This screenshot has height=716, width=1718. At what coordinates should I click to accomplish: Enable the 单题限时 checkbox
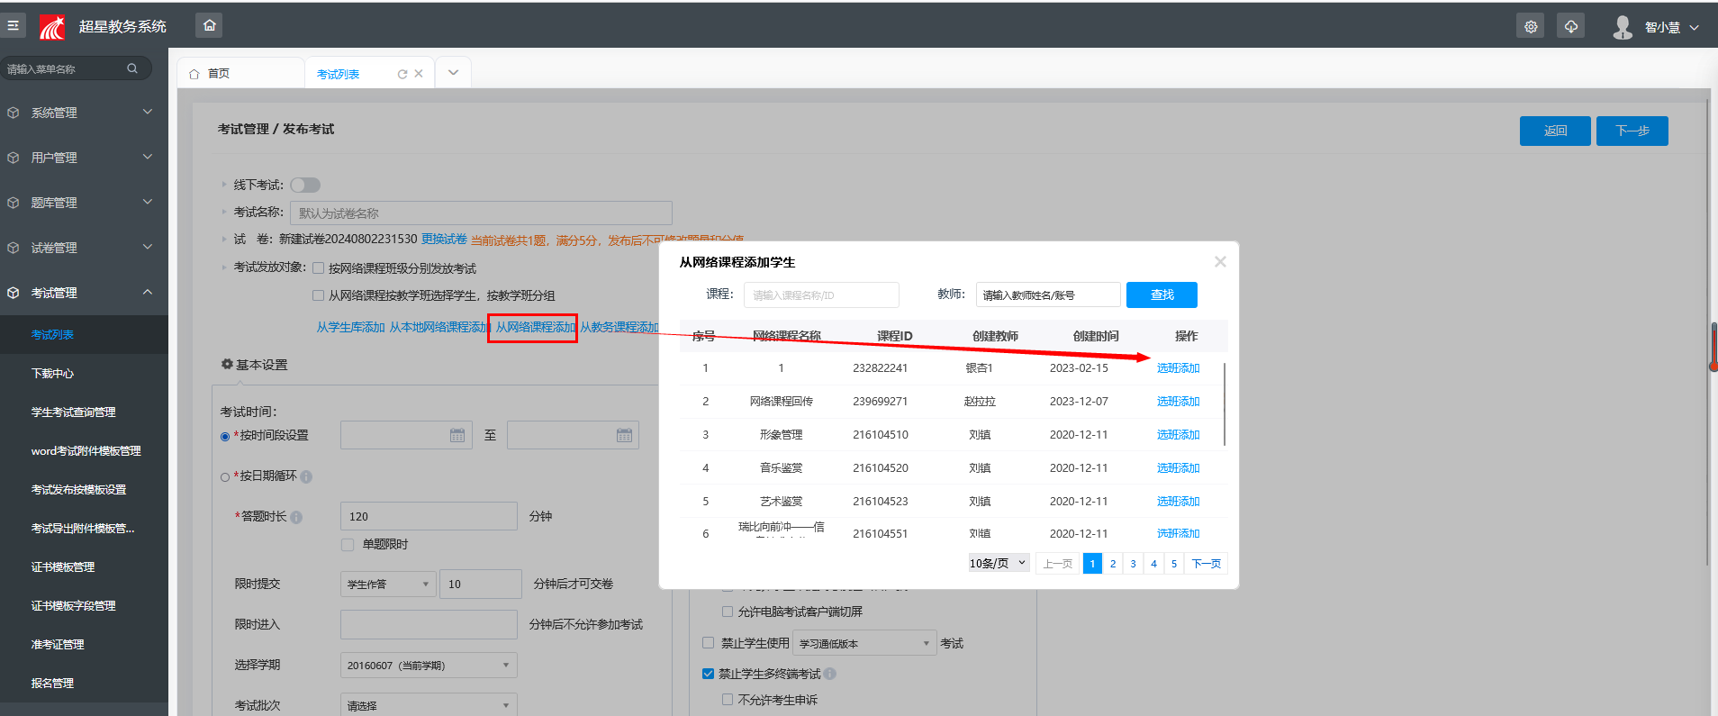348,545
